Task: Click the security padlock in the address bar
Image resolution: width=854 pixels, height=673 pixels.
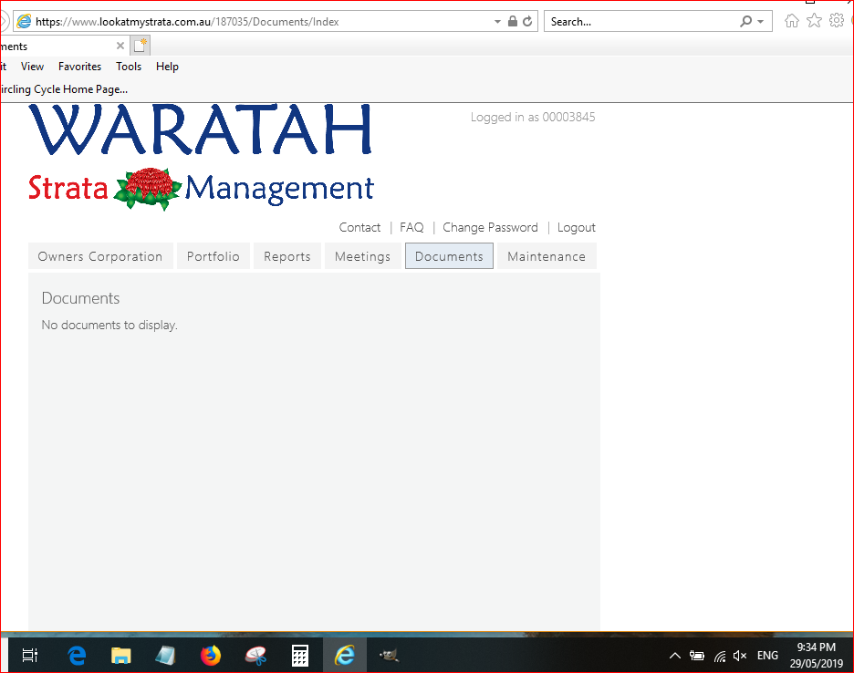Action: (x=513, y=22)
